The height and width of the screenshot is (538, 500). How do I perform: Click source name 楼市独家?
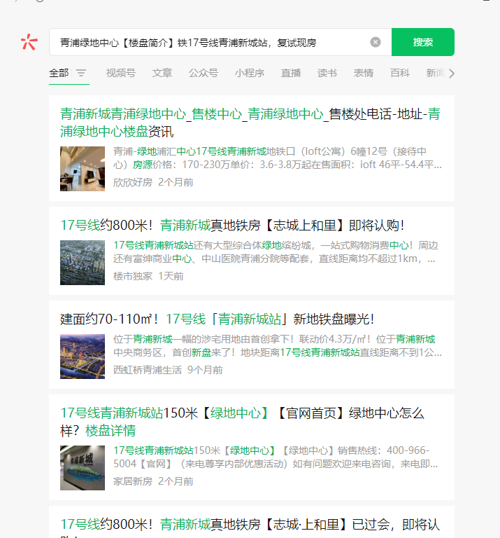coord(133,276)
